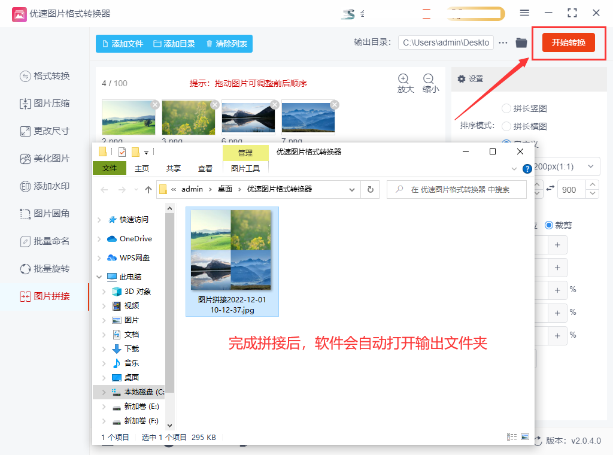Select 图片压缩 sidebar option
613x455 pixels.
tap(44, 104)
